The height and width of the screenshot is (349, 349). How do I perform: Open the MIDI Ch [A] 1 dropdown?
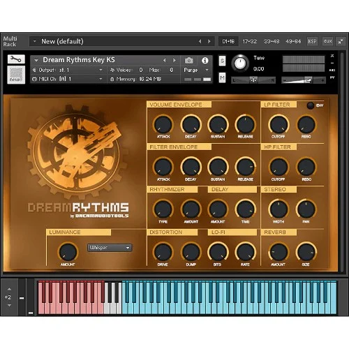(x=68, y=79)
